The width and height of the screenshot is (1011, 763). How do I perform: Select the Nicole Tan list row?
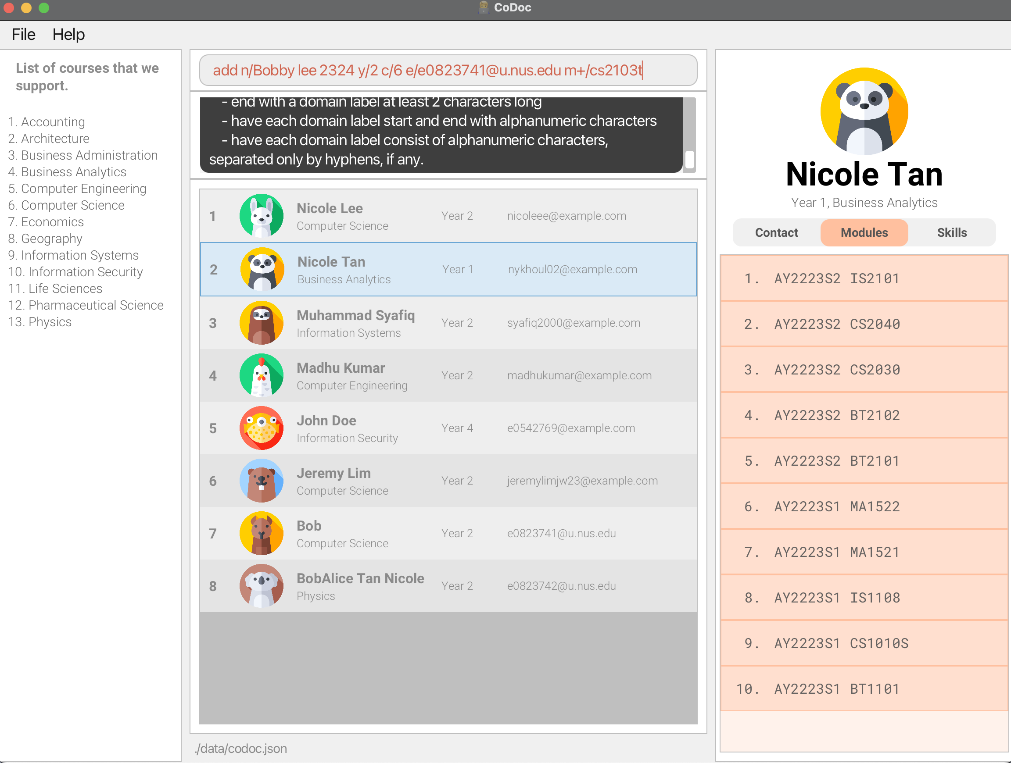[448, 269]
